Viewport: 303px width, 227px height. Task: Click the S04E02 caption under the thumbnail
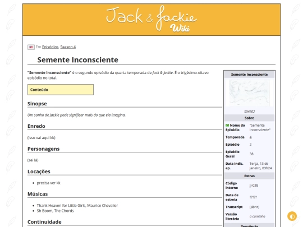pyautogui.click(x=249, y=112)
